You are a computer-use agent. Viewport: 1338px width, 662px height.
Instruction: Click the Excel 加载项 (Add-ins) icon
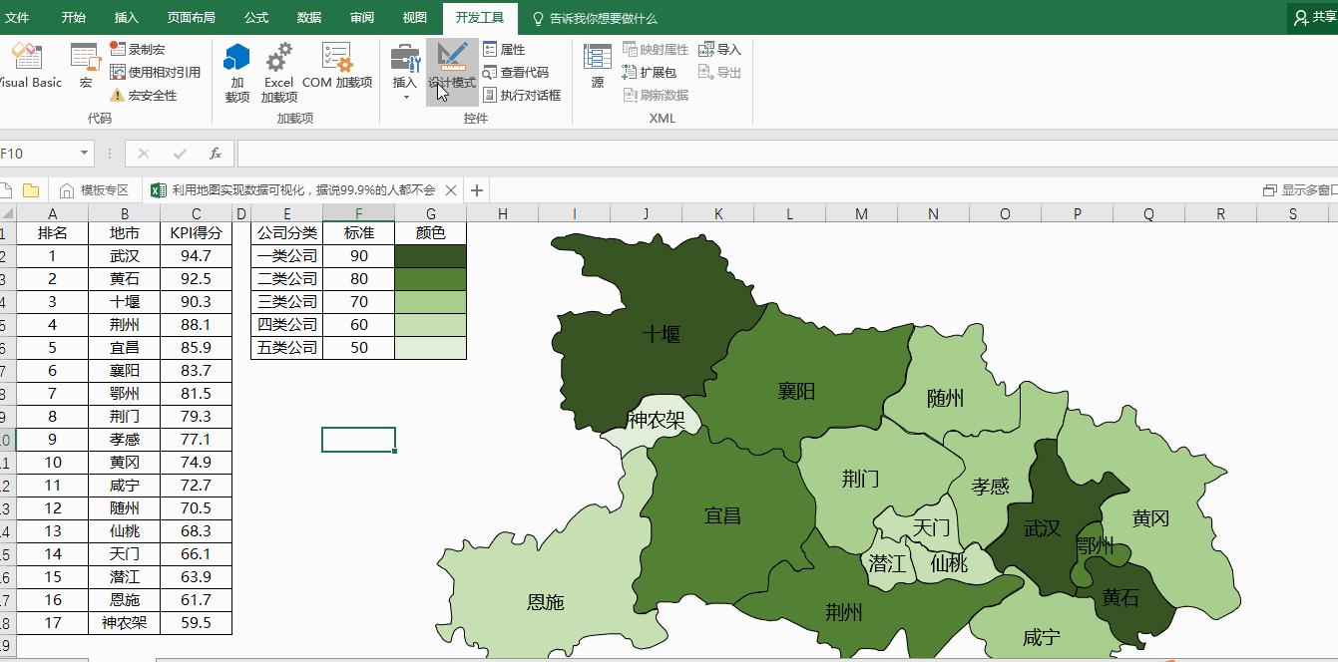(x=278, y=68)
